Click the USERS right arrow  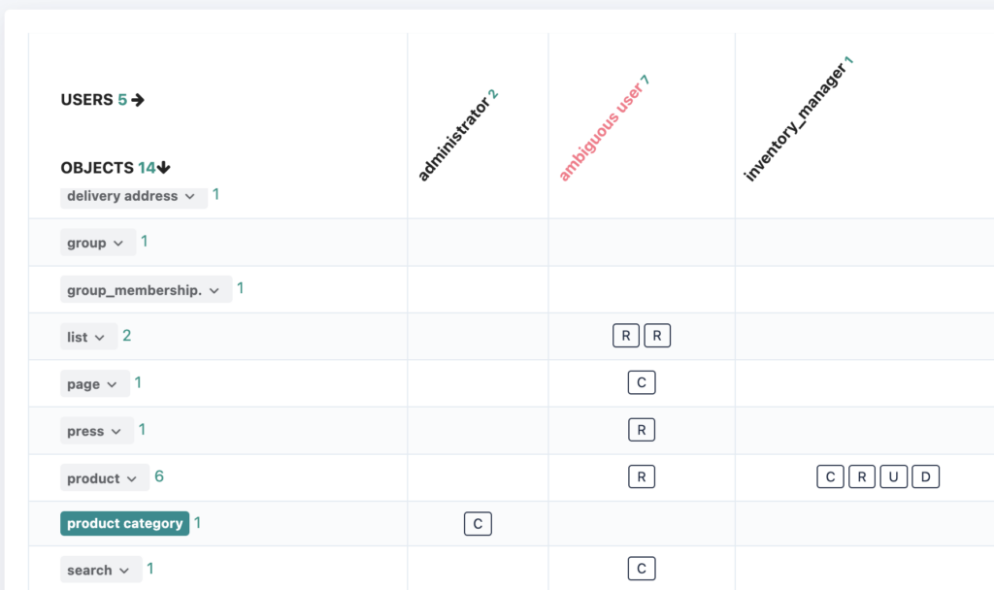[138, 100]
